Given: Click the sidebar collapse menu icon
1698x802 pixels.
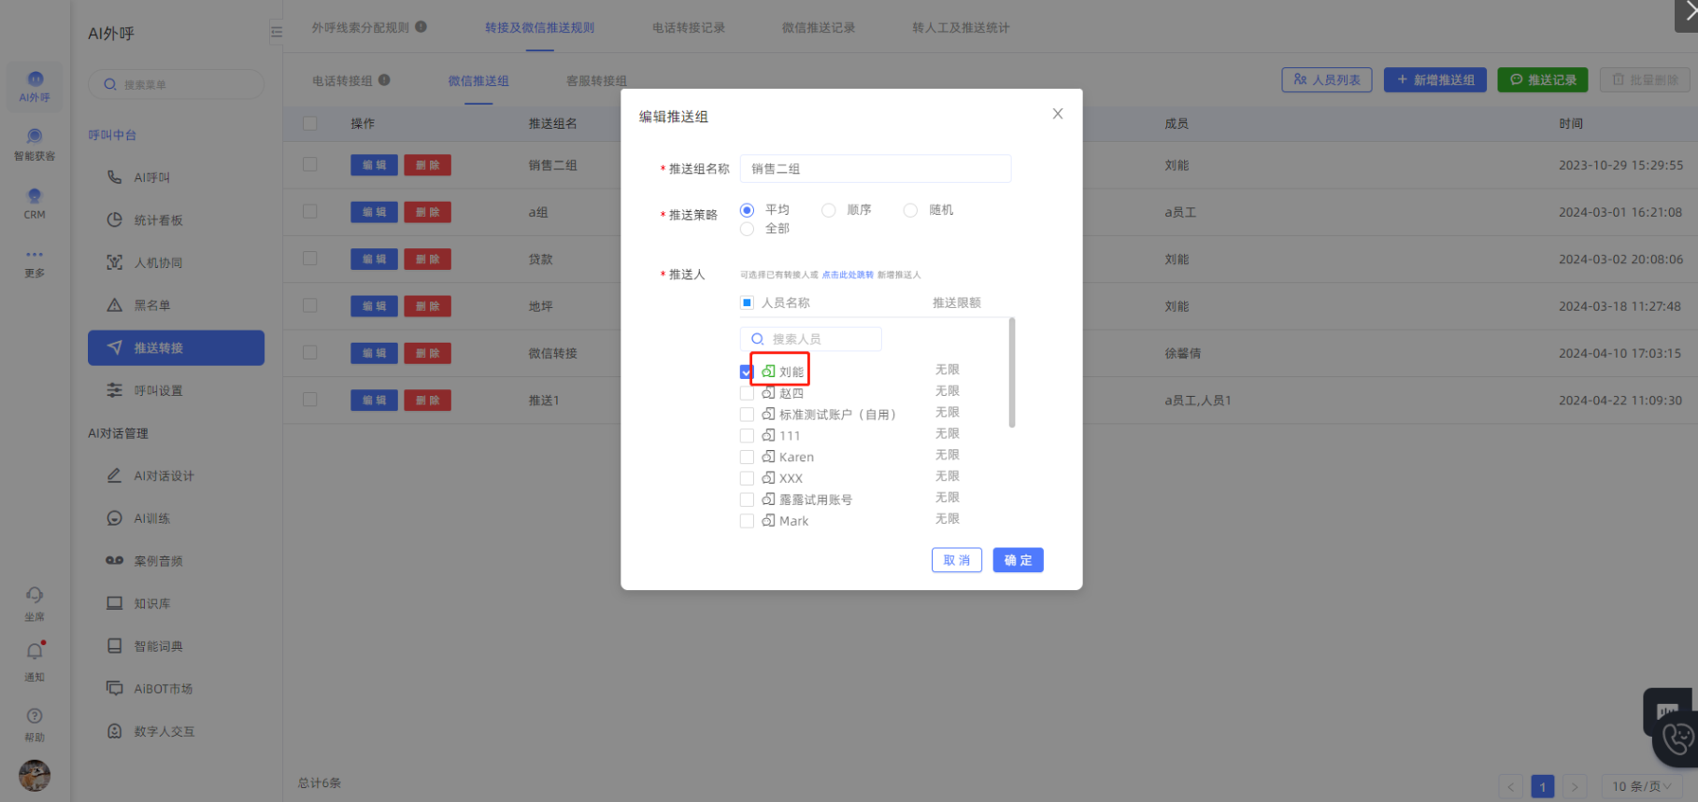Looking at the screenshot, I should 277,32.
